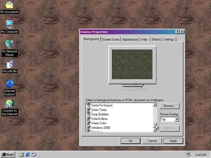Image resolution: width=211 pixels, height=158 pixels.
Task: Click the Snow Trees wallpaper icon
Action: [x=88, y=110]
